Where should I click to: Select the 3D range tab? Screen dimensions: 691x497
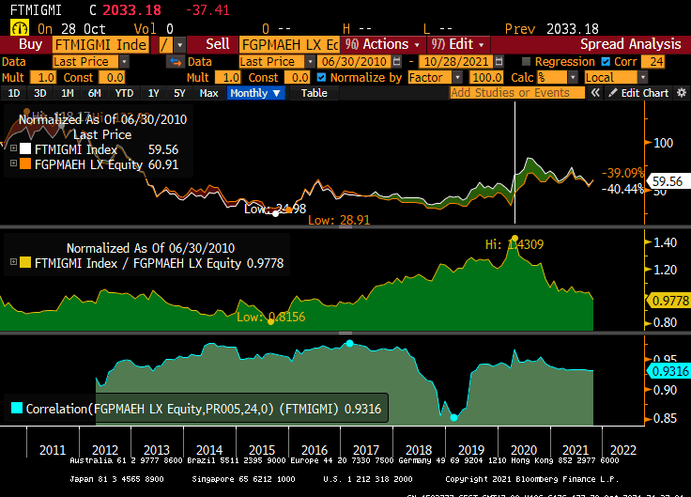pos(40,93)
